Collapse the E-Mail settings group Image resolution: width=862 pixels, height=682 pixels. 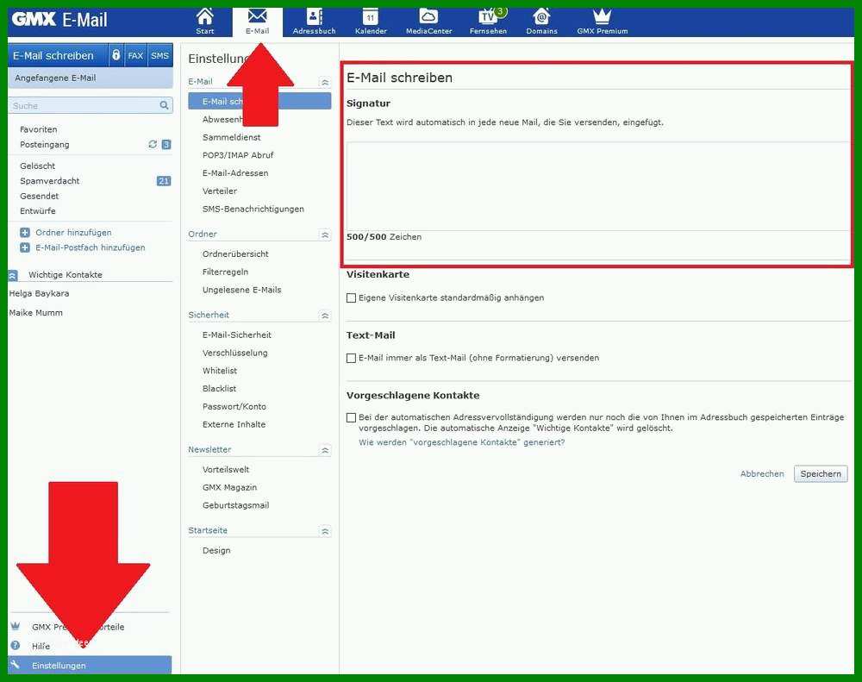pyautogui.click(x=325, y=82)
